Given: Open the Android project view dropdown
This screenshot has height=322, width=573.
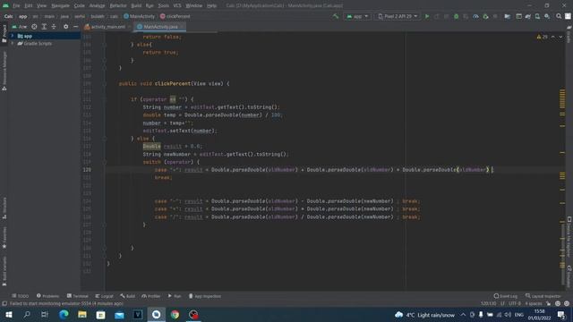Looking at the screenshot, I should [x=20, y=27].
